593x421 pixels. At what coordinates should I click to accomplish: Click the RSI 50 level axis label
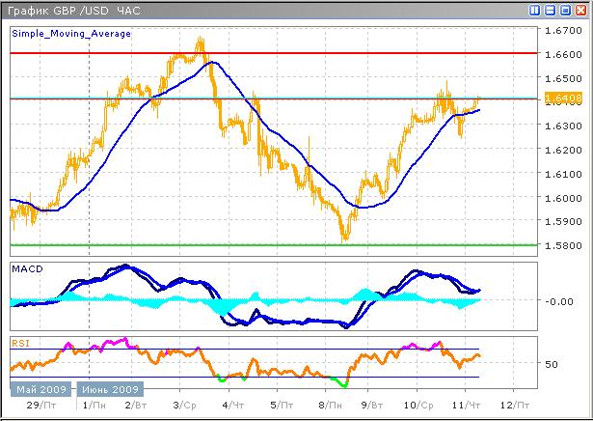[x=552, y=365]
